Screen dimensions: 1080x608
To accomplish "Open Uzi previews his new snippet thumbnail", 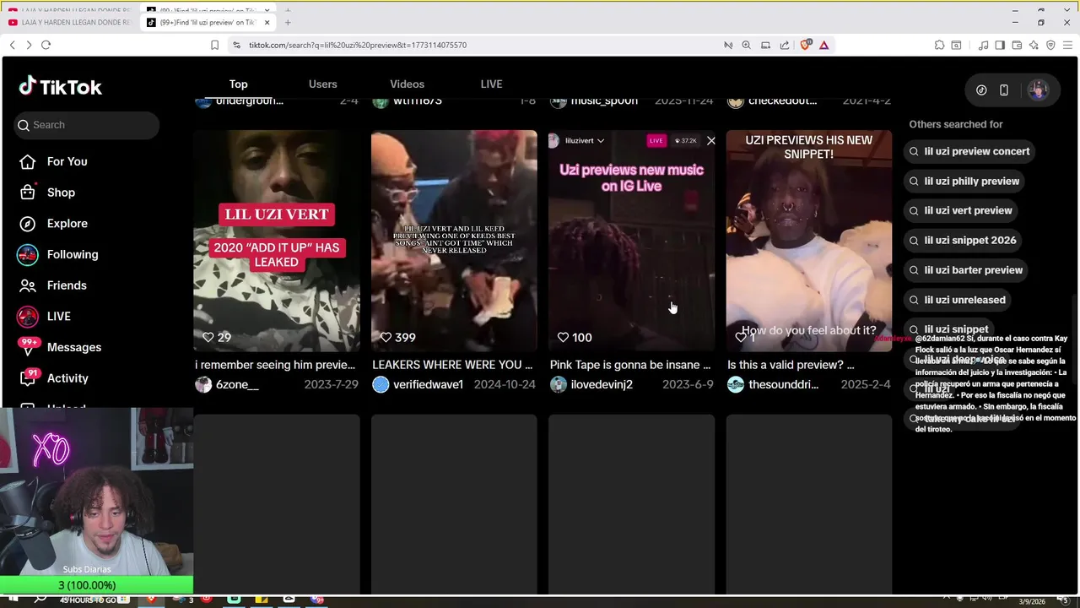I will pyautogui.click(x=809, y=241).
